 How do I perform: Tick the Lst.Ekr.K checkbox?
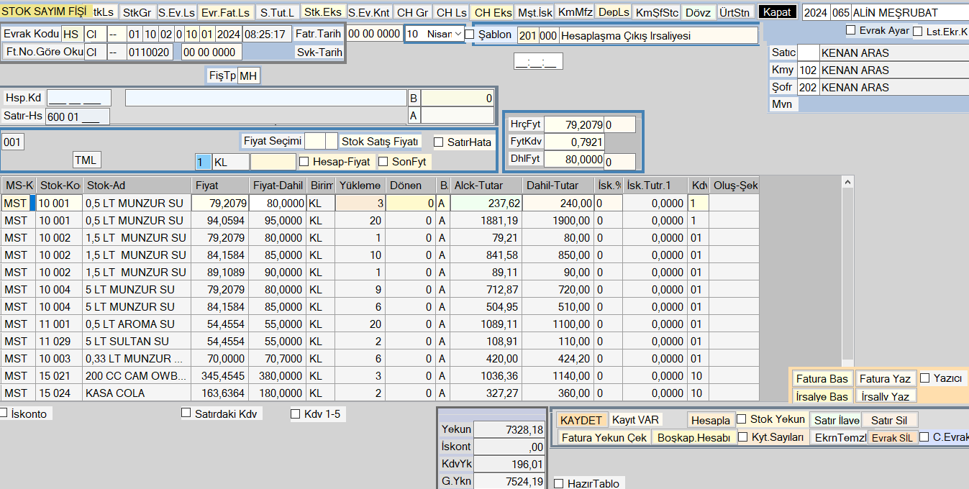coord(917,31)
